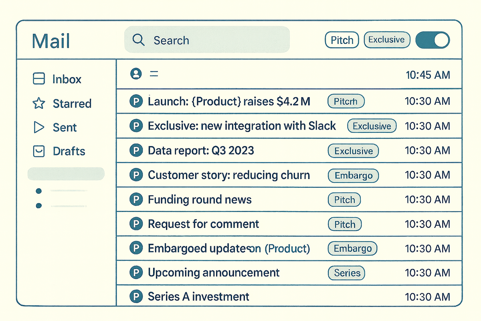Click Pitch tag on Request for comment

pyautogui.click(x=345, y=224)
